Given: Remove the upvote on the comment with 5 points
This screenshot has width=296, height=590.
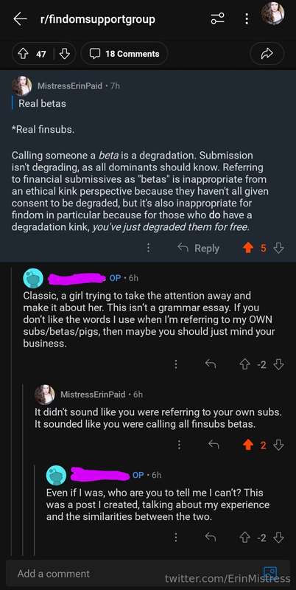Looking at the screenshot, I should coord(248,249).
